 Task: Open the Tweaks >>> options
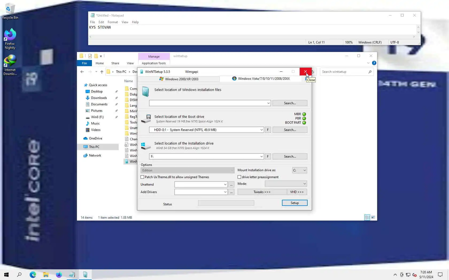click(262, 192)
